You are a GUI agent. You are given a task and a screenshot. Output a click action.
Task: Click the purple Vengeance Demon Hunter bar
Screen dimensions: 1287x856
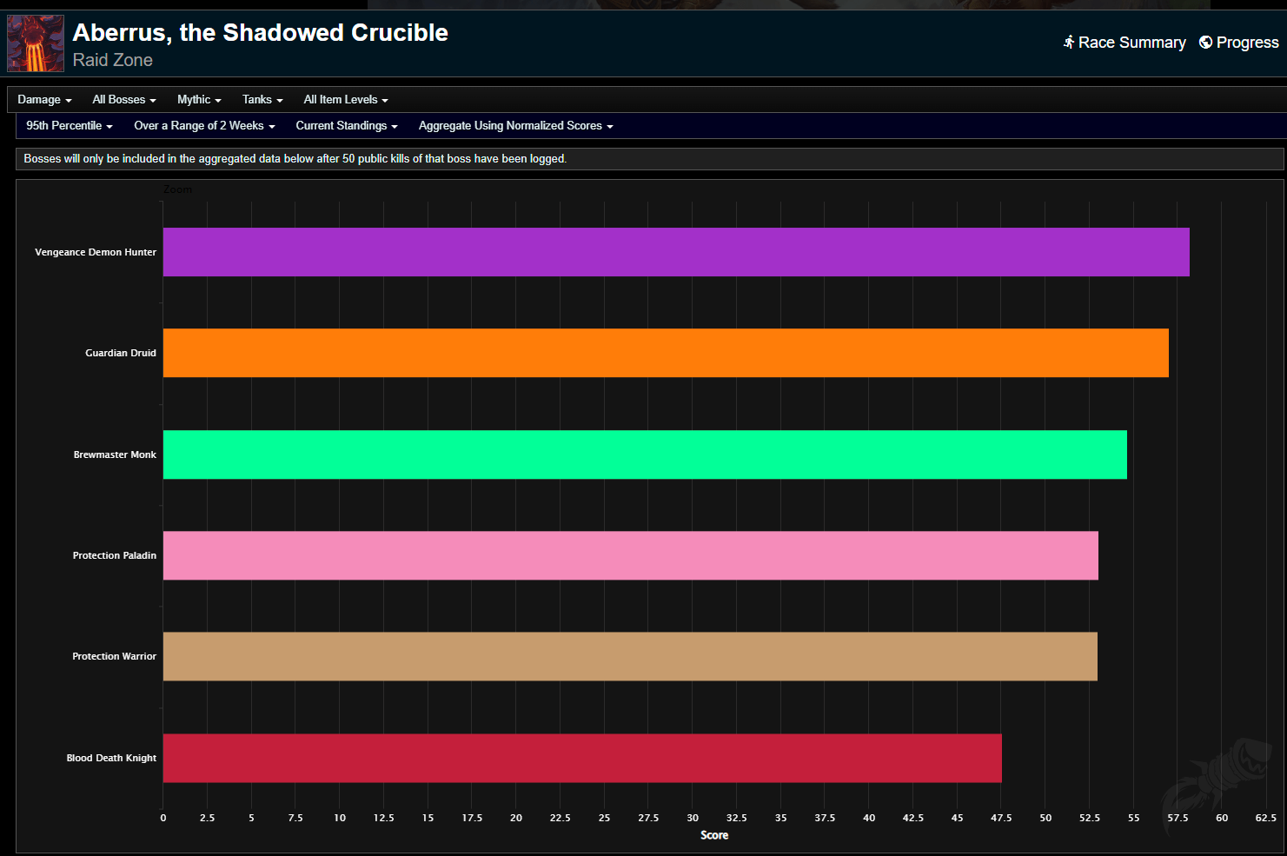tap(676, 252)
